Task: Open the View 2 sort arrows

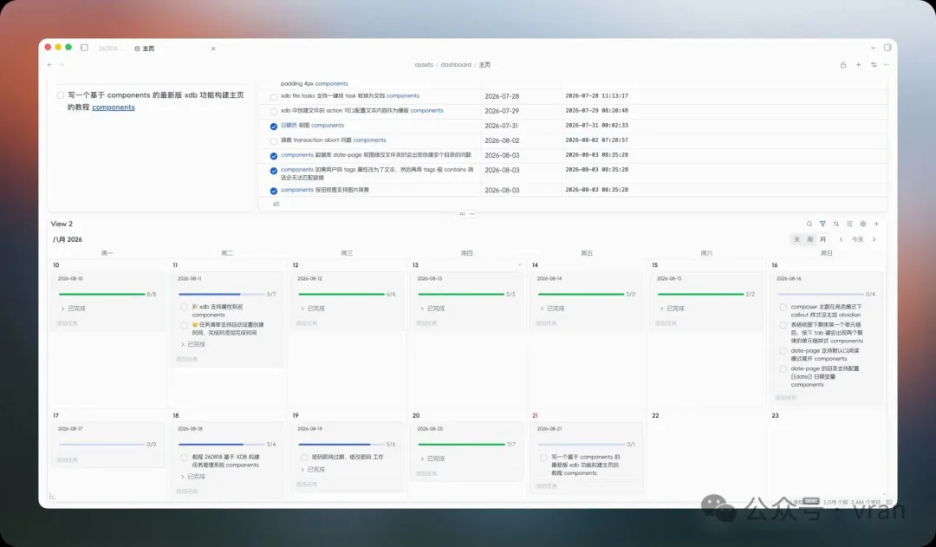Action: pos(836,224)
